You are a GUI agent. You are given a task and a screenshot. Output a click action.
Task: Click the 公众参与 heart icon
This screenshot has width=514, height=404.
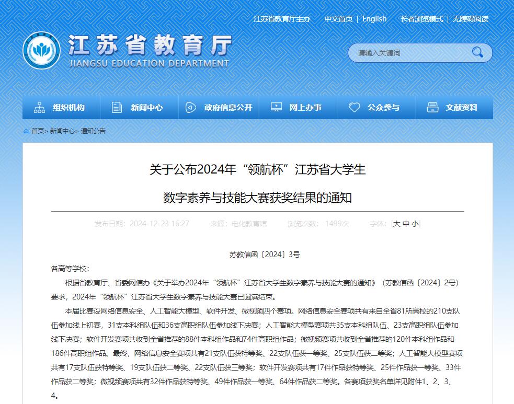(355, 108)
